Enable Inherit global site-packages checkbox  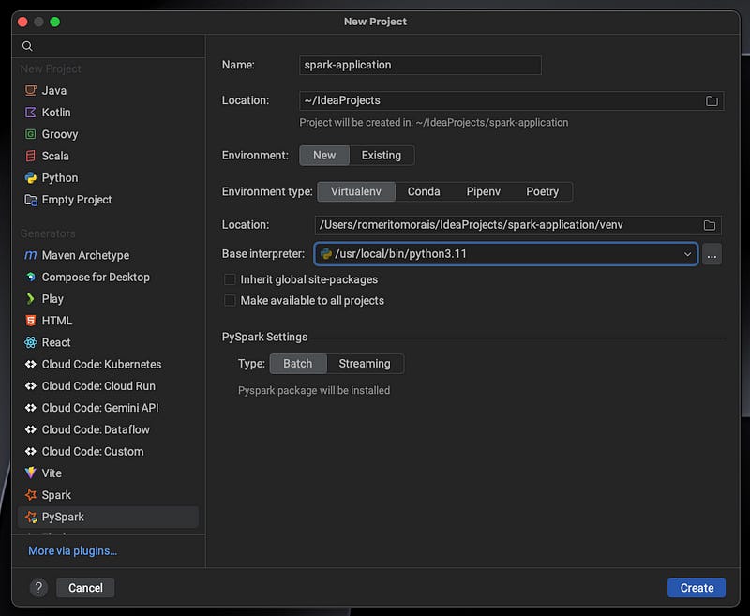(x=230, y=279)
